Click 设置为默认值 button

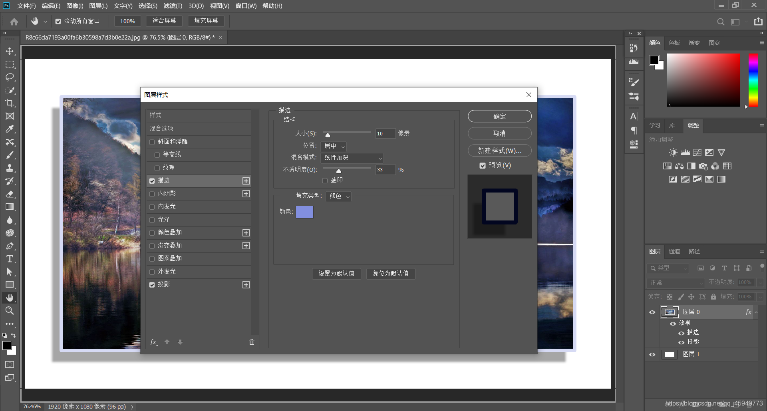tap(336, 274)
